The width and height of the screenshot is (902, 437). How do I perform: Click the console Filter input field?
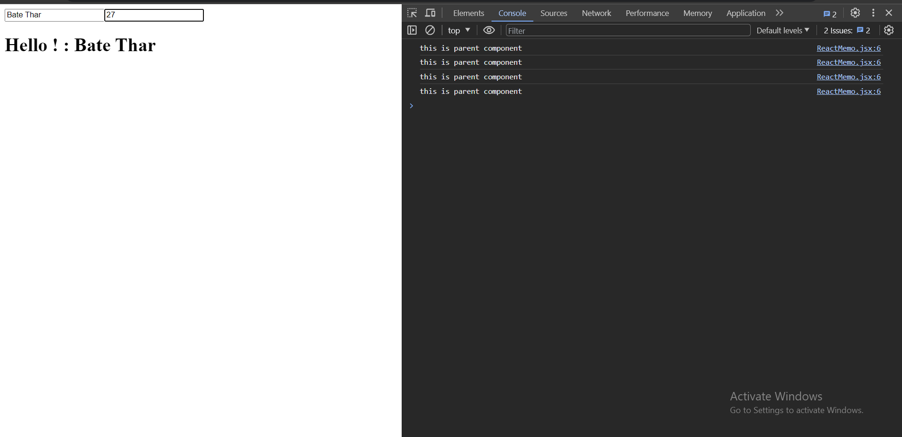tap(628, 31)
